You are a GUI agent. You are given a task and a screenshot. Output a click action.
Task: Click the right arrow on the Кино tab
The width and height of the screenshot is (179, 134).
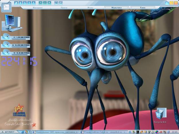pos(154,8)
